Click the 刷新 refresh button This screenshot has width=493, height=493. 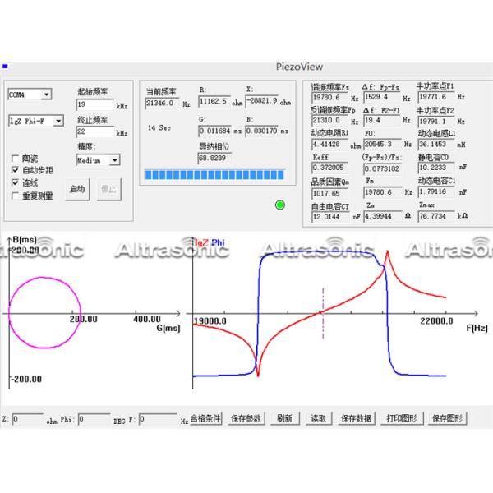(x=284, y=418)
